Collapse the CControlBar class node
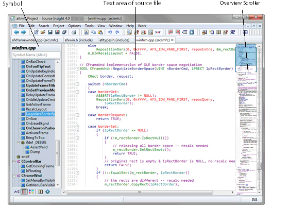This screenshot has height=209, width=289. click(x=14, y=162)
